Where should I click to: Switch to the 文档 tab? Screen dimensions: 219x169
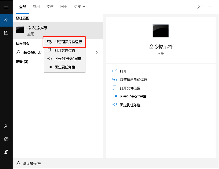click(50, 7)
